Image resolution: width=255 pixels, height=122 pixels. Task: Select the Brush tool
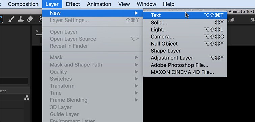[11, 19]
